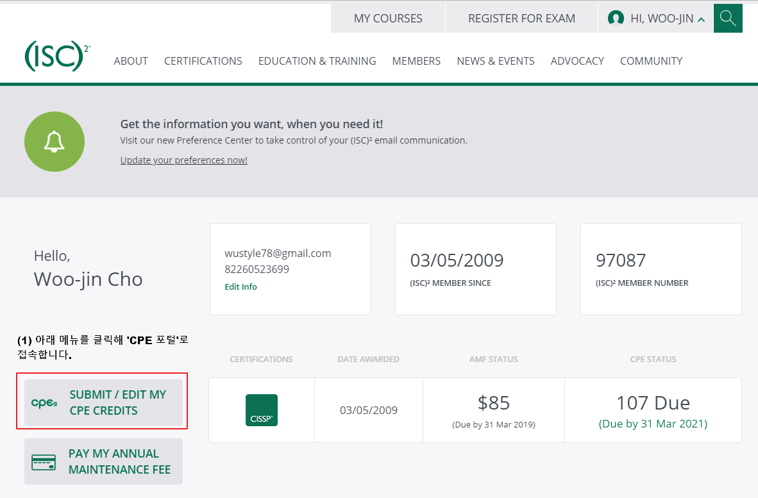Open the CERTIFICATIONS menu
The width and height of the screenshot is (758, 498).
click(x=203, y=61)
